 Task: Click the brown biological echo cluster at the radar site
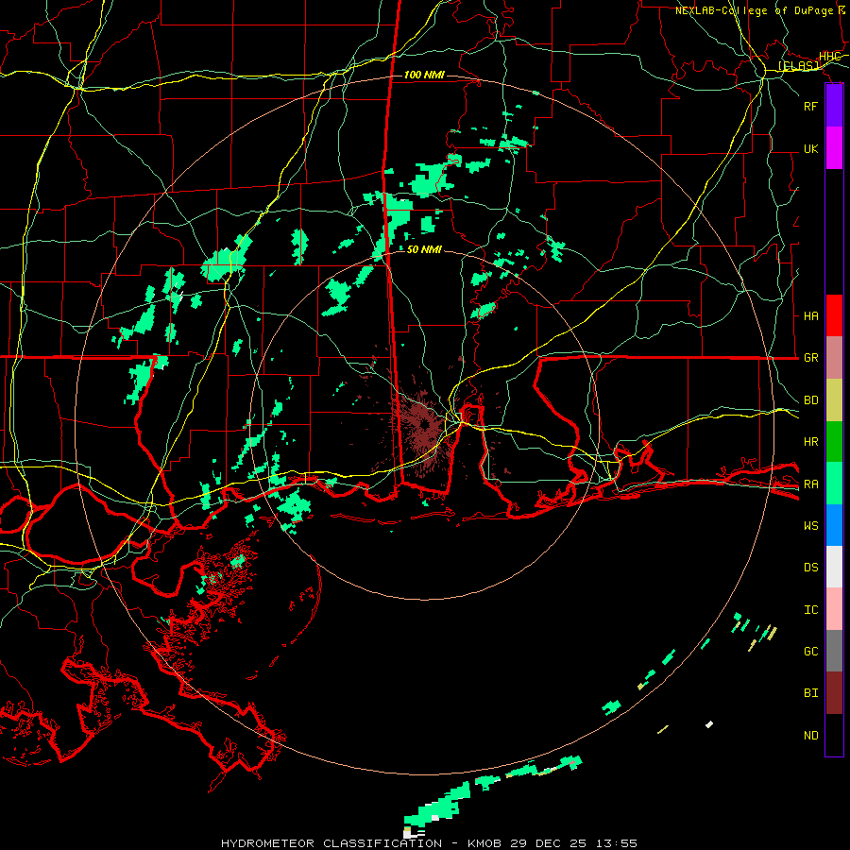(423, 424)
